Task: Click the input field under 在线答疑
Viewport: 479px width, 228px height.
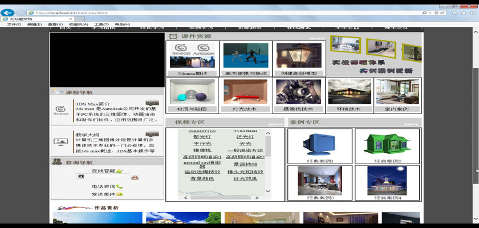Action: 103,177
